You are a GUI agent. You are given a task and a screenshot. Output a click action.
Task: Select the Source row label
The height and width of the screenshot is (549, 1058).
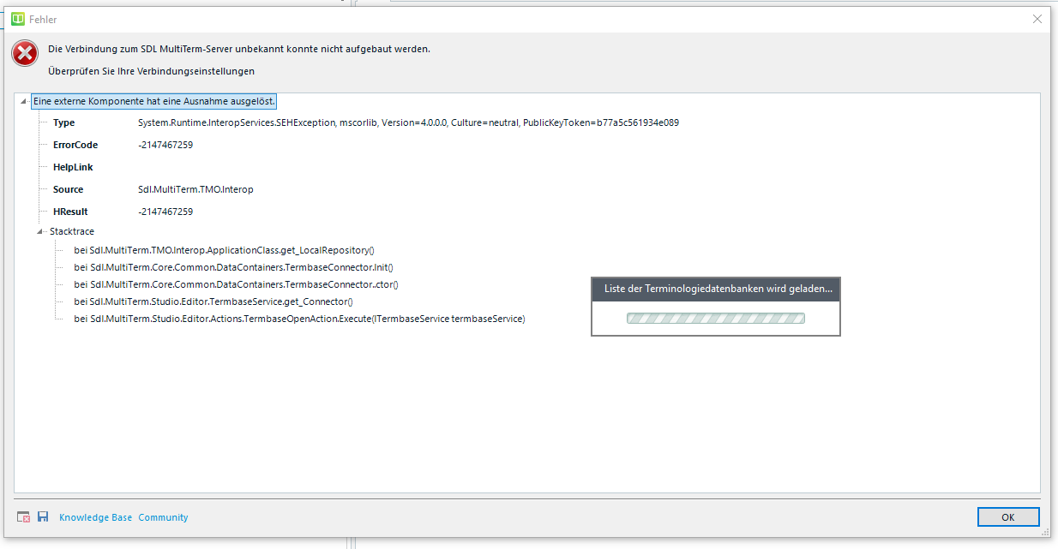tap(69, 189)
